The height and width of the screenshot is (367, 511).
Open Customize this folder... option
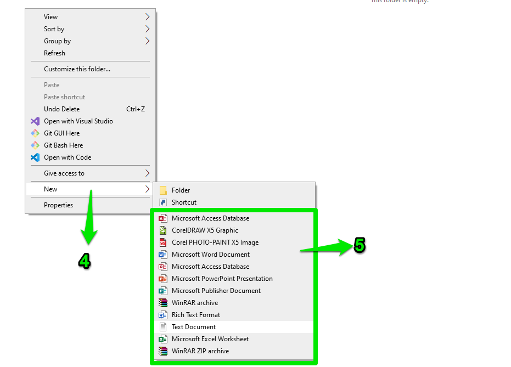90,69
